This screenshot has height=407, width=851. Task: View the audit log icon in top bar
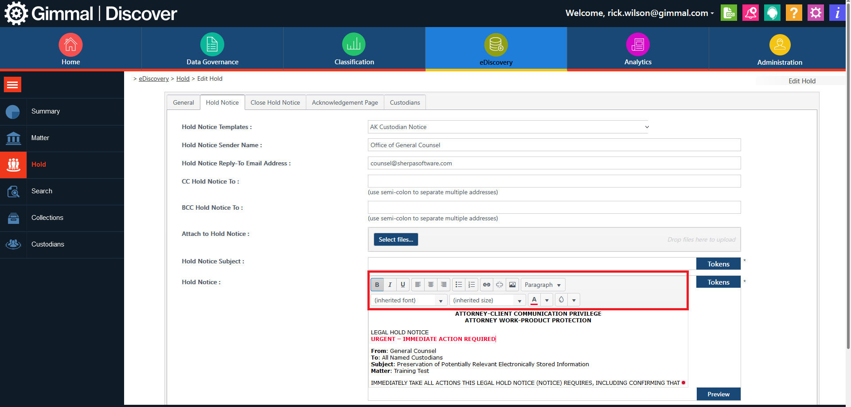728,13
